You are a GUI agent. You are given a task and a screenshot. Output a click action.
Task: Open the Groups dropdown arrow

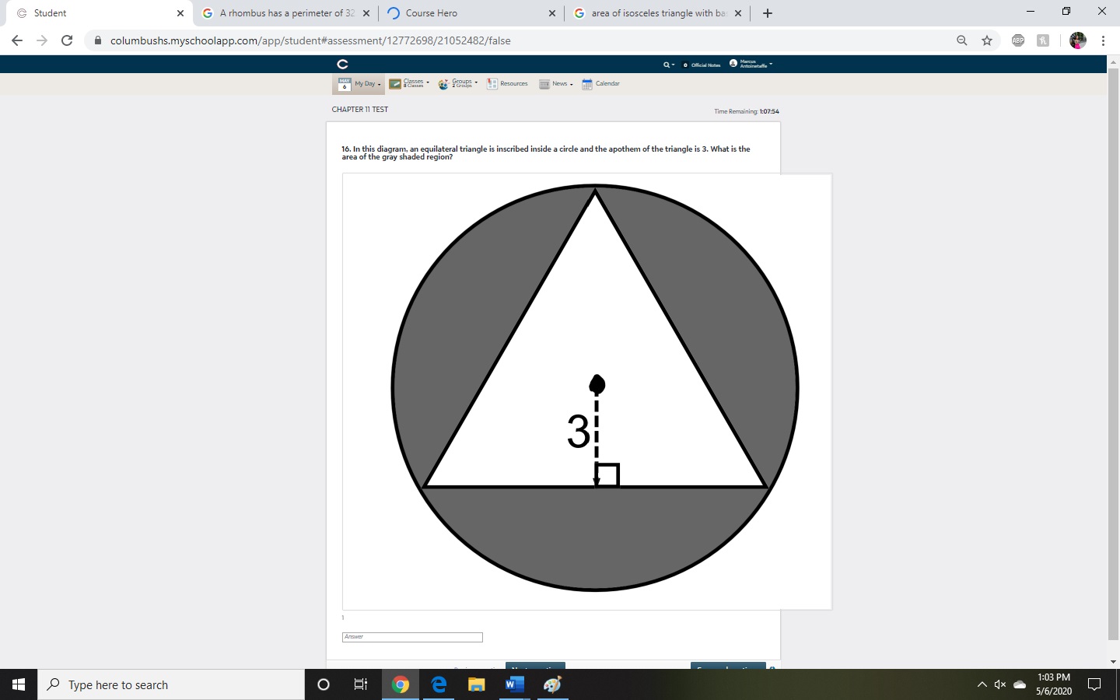(x=477, y=82)
